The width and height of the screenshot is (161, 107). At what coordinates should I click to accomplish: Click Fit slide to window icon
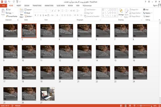159,106
